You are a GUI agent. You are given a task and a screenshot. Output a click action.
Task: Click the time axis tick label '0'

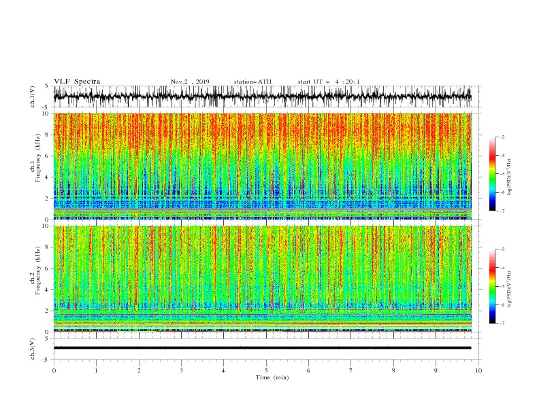point(54,370)
